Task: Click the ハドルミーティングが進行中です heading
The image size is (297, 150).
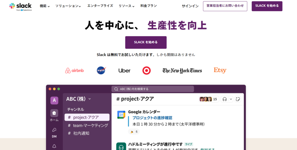Action: (156, 144)
